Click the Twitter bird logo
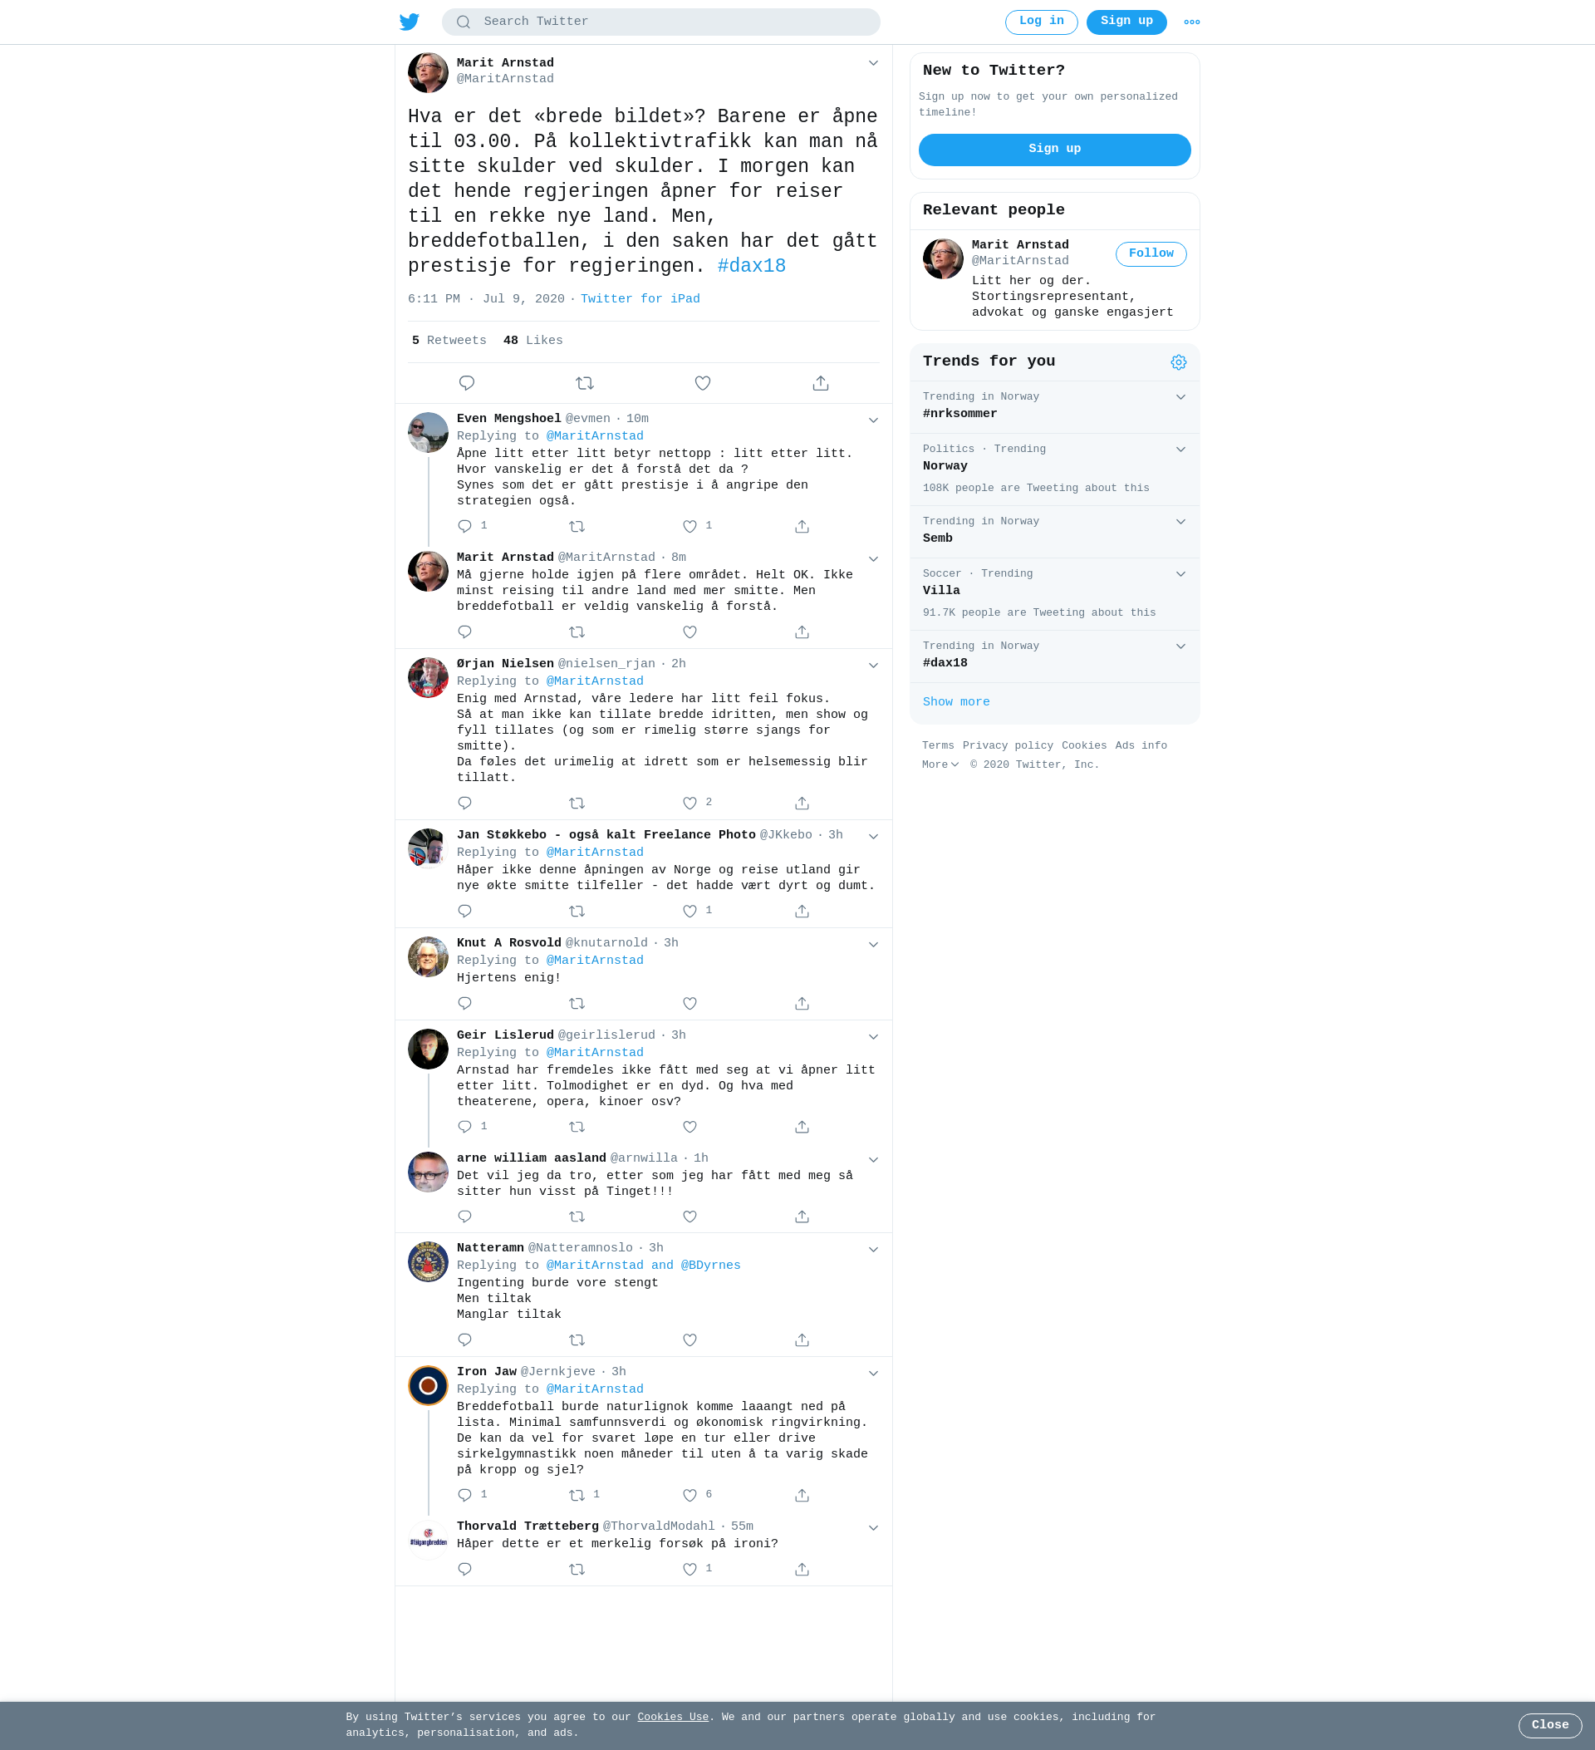 409,22
